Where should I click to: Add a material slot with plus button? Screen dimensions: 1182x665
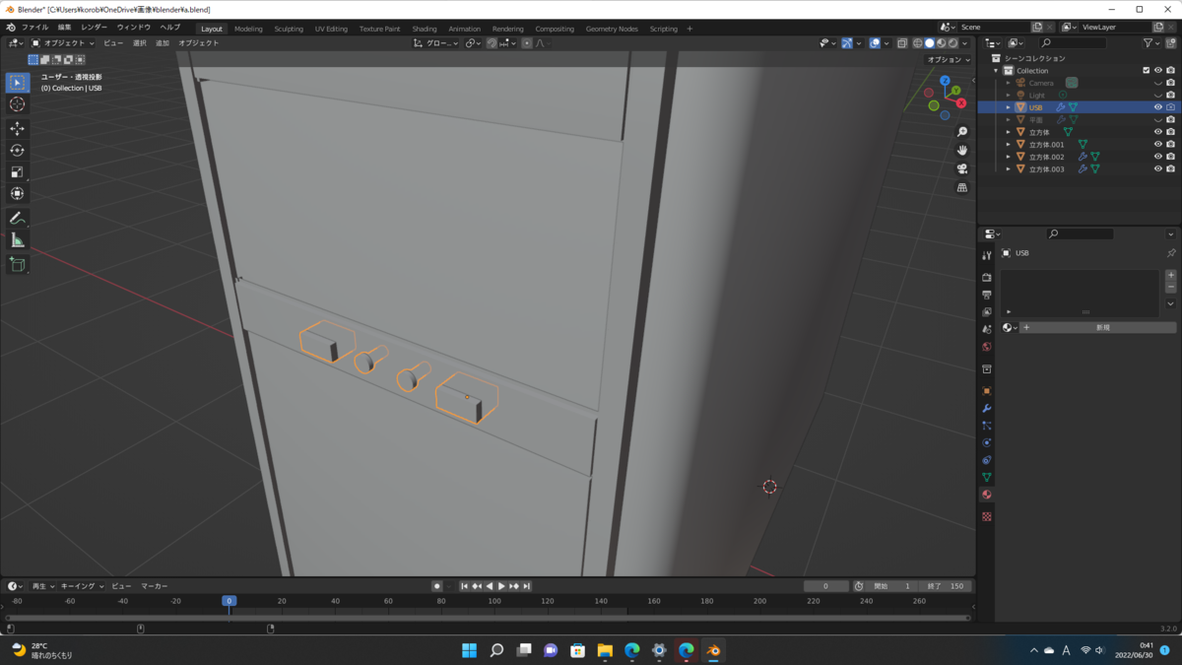tap(1170, 276)
